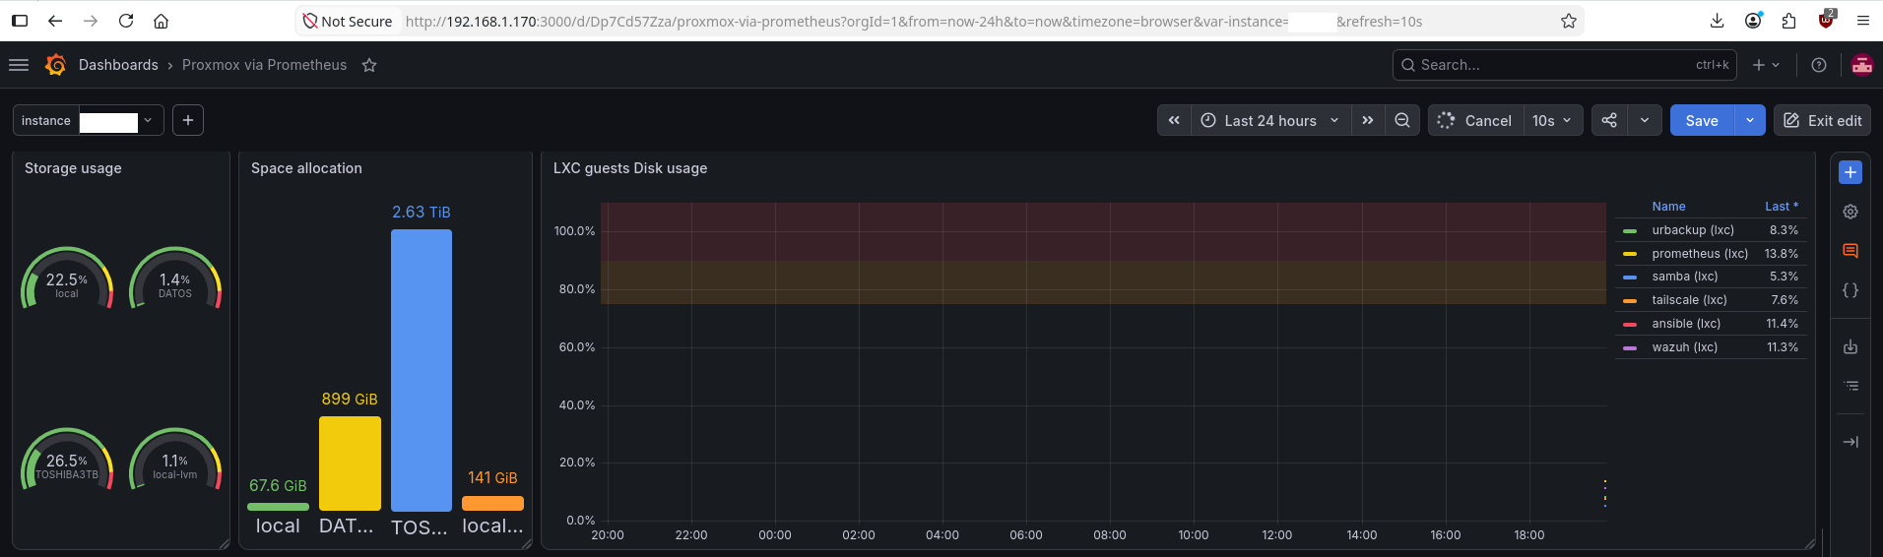Reload the browser page
Image resolution: width=1883 pixels, height=557 pixels.
coord(126,21)
